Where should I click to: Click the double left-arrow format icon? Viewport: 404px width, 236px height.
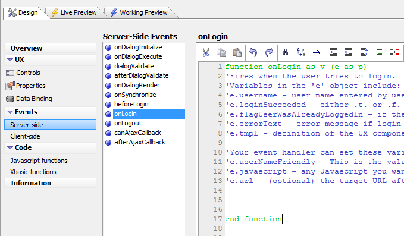(364, 52)
